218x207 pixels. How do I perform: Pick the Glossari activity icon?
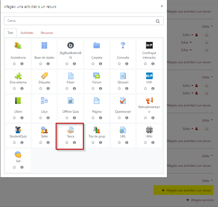123,76
